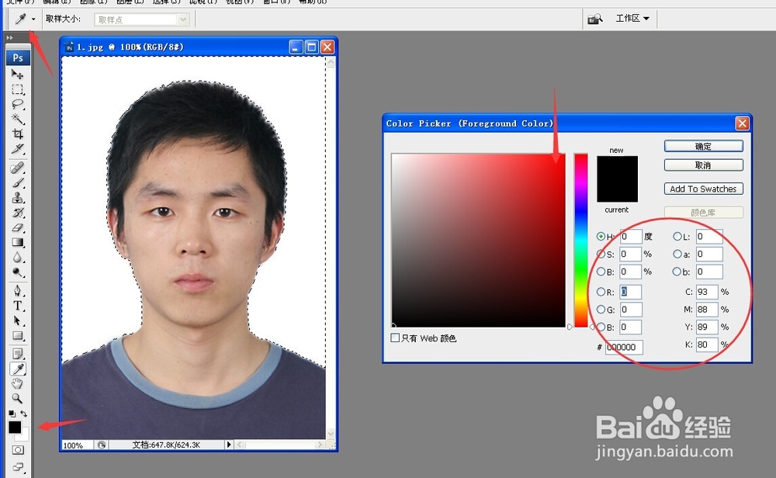
Task: Click the Add To Swatches button
Action: (703, 189)
